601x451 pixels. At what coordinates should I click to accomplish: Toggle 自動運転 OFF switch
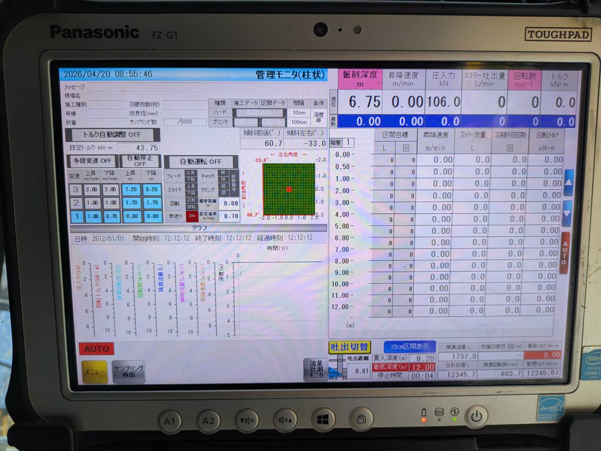tap(201, 161)
